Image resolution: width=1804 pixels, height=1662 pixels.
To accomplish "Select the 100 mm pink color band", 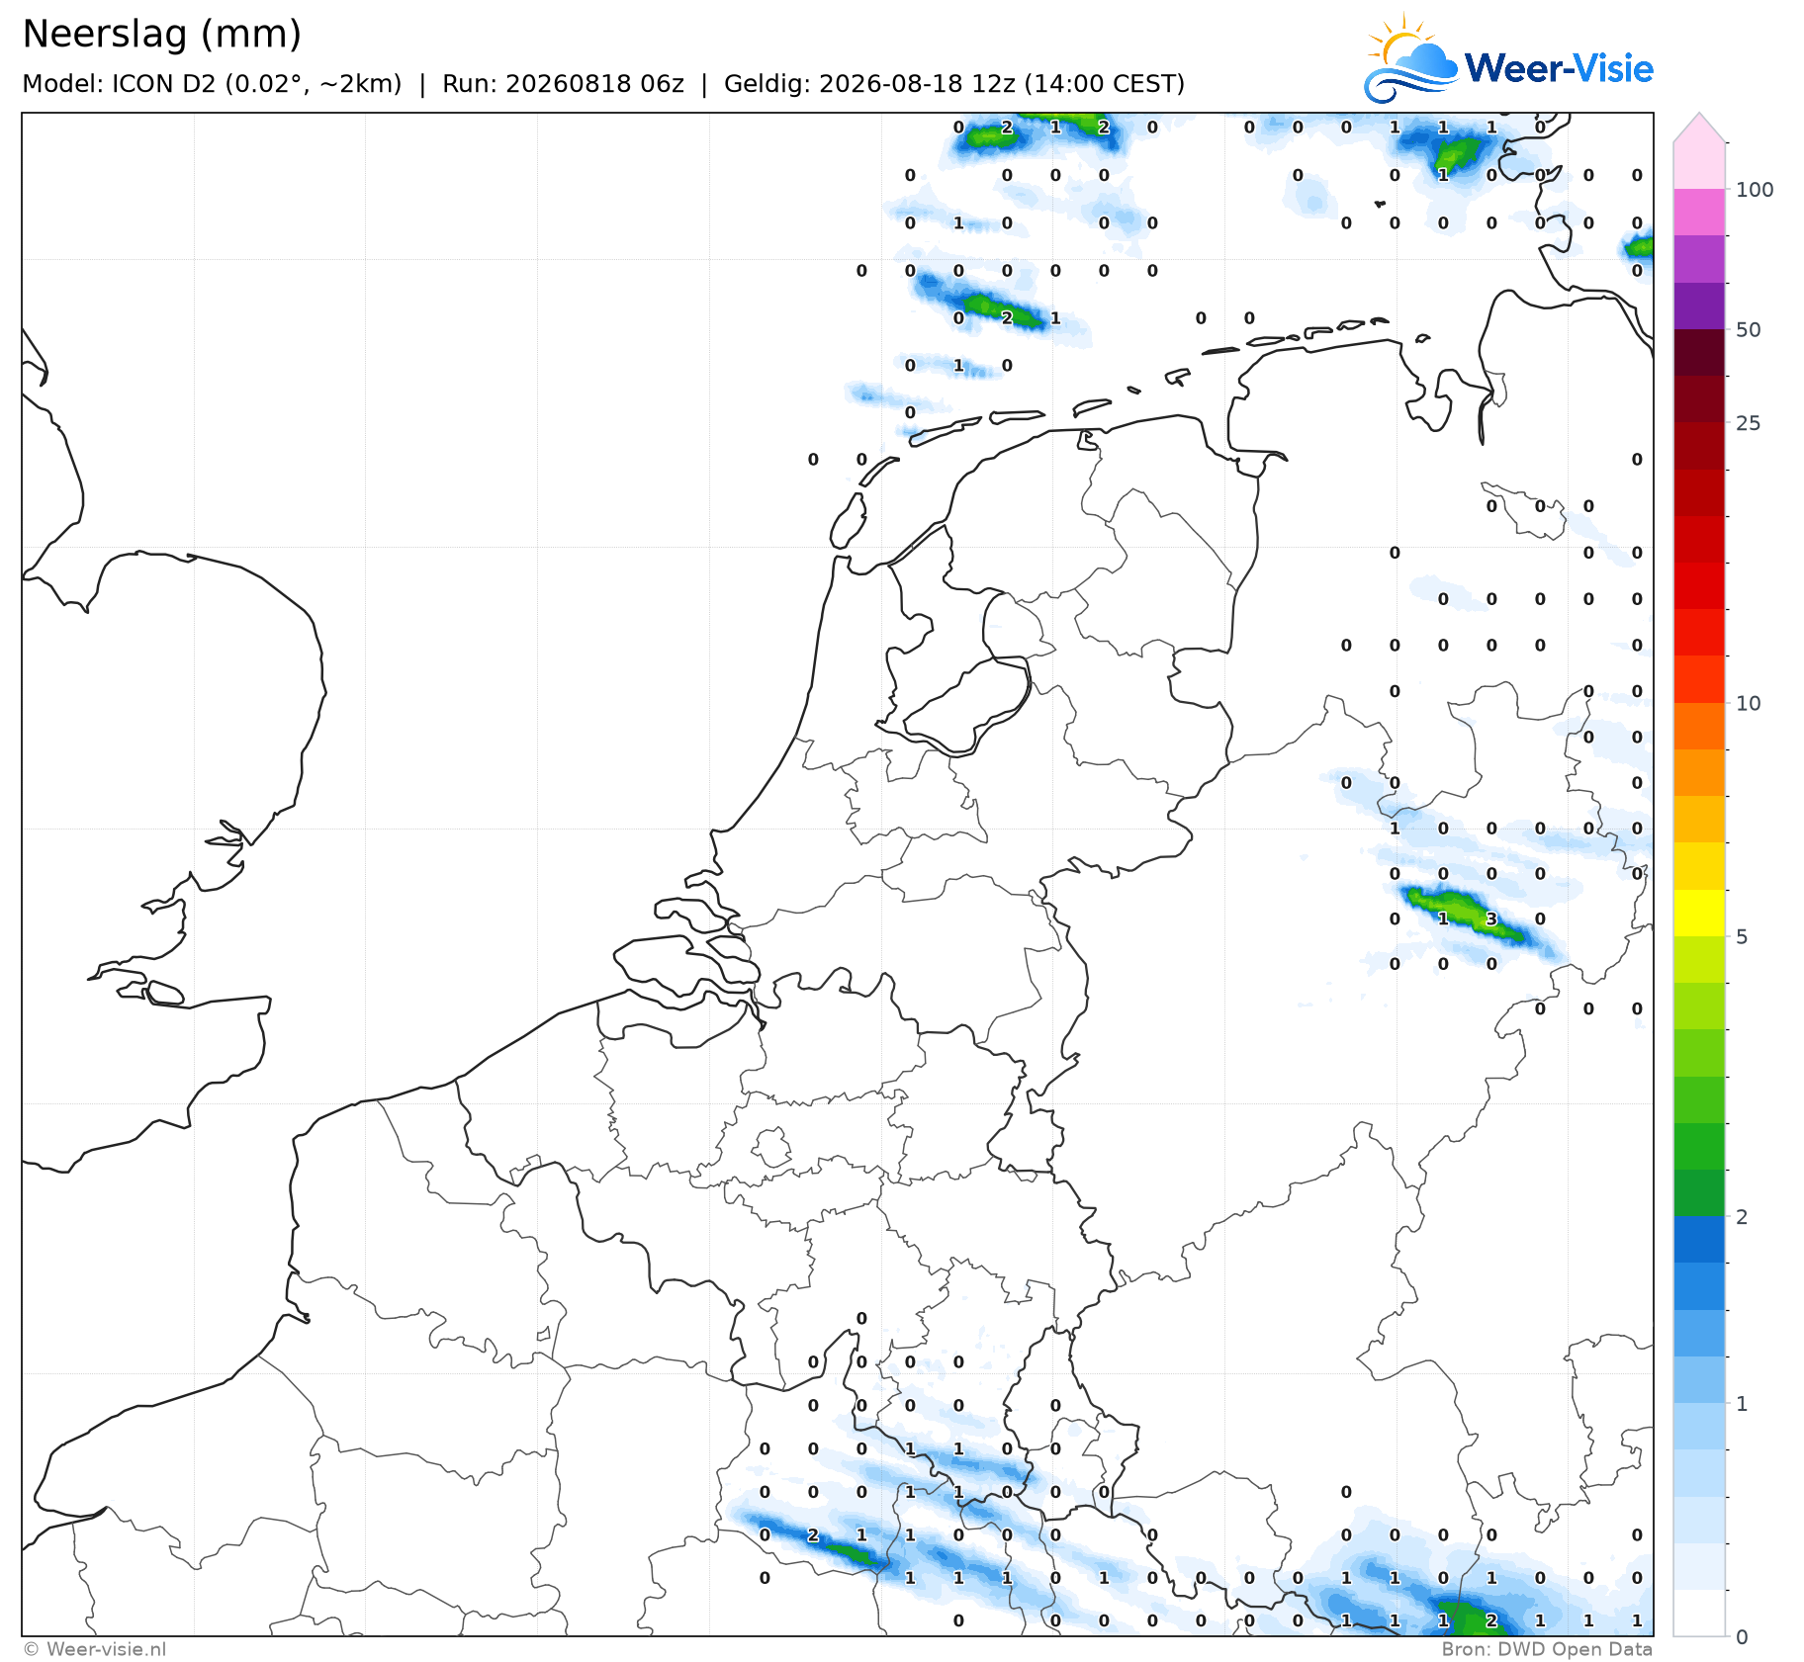I will click(1699, 165).
